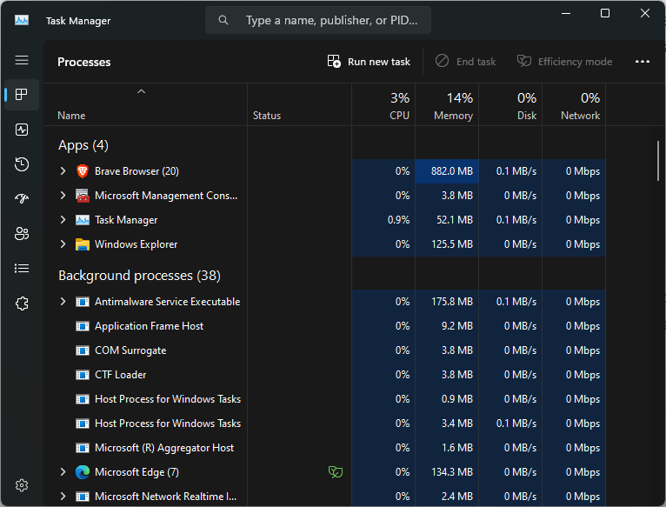Expand the Task Manager process row
This screenshot has width=666, height=507.
click(63, 219)
